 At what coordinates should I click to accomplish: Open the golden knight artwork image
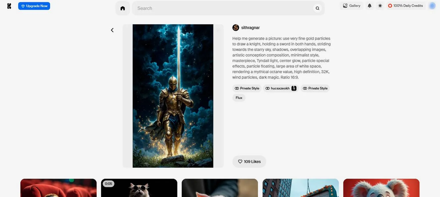pos(173,96)
